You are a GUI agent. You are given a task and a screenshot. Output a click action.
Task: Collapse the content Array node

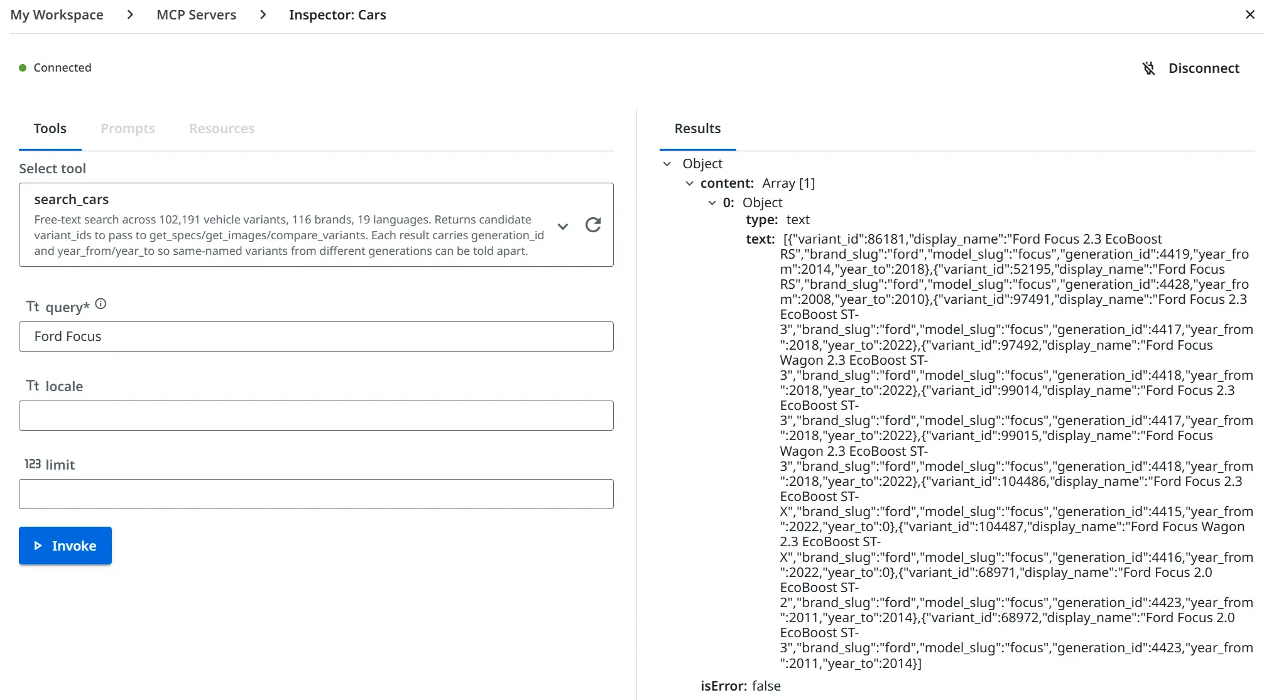(x=689, y=183)
